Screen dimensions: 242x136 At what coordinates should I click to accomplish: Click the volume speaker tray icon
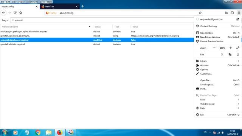[x=223, y=133]
